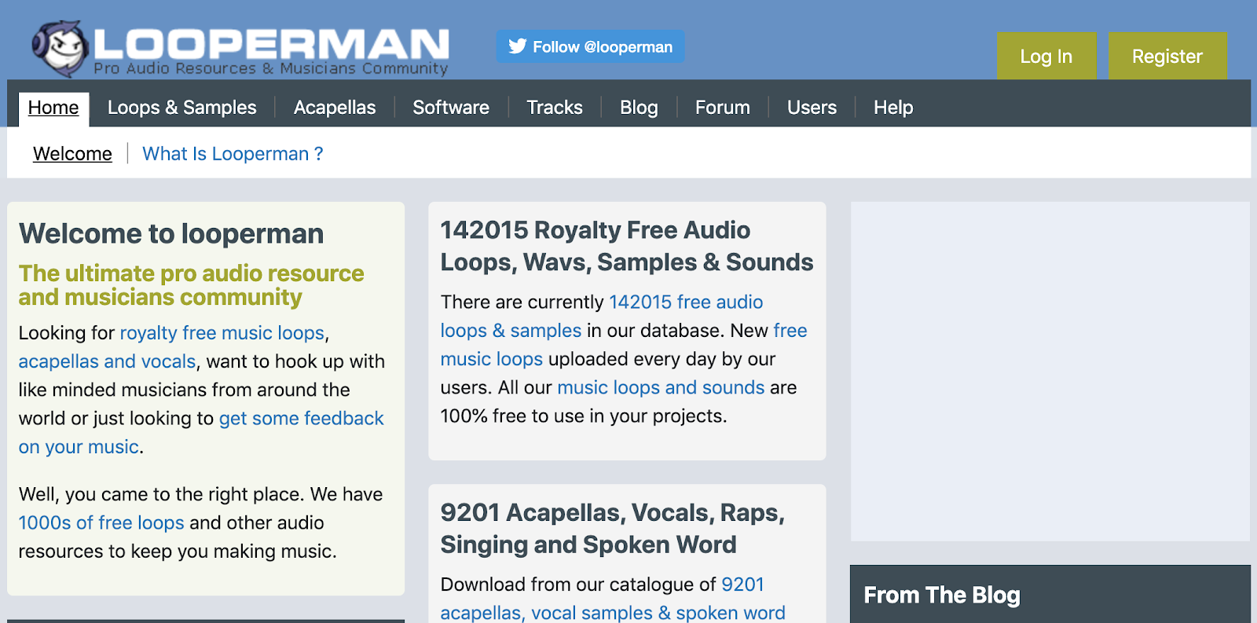Open the Help menu item
1257x623 pixels.
[x=893, y=108]
